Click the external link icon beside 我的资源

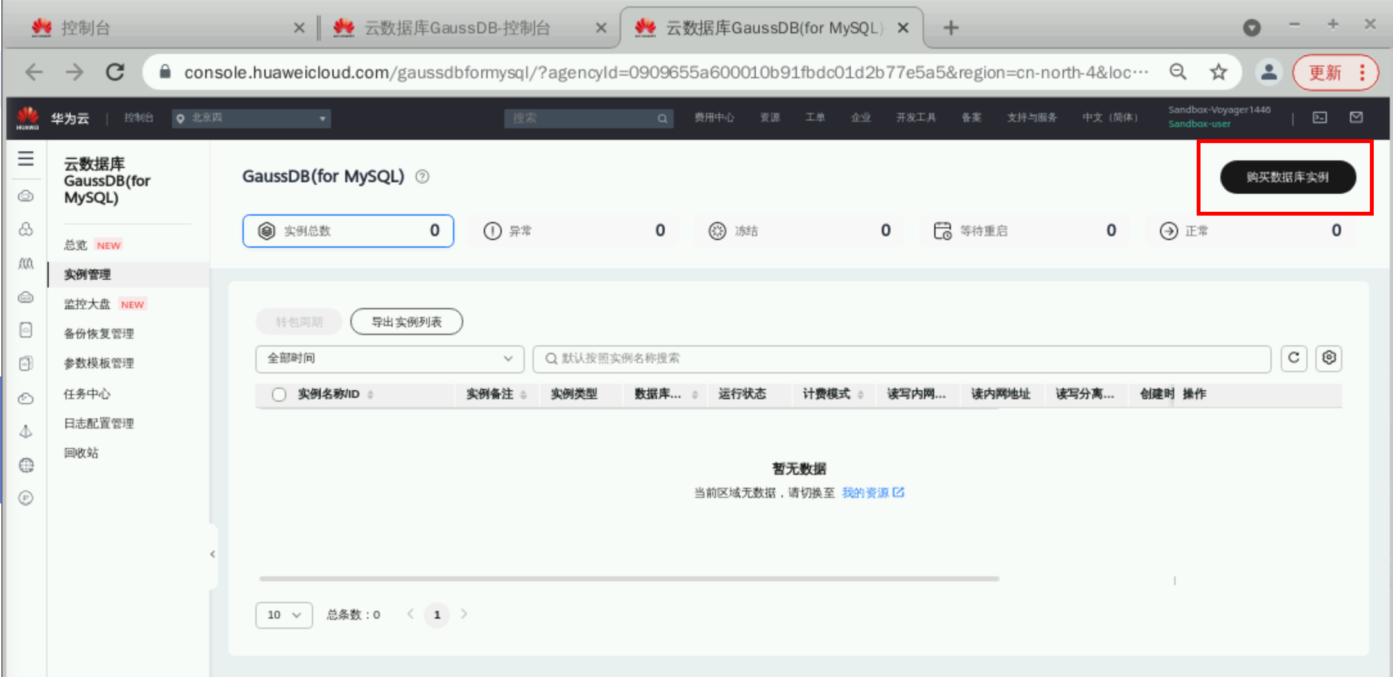coord(898,492)
